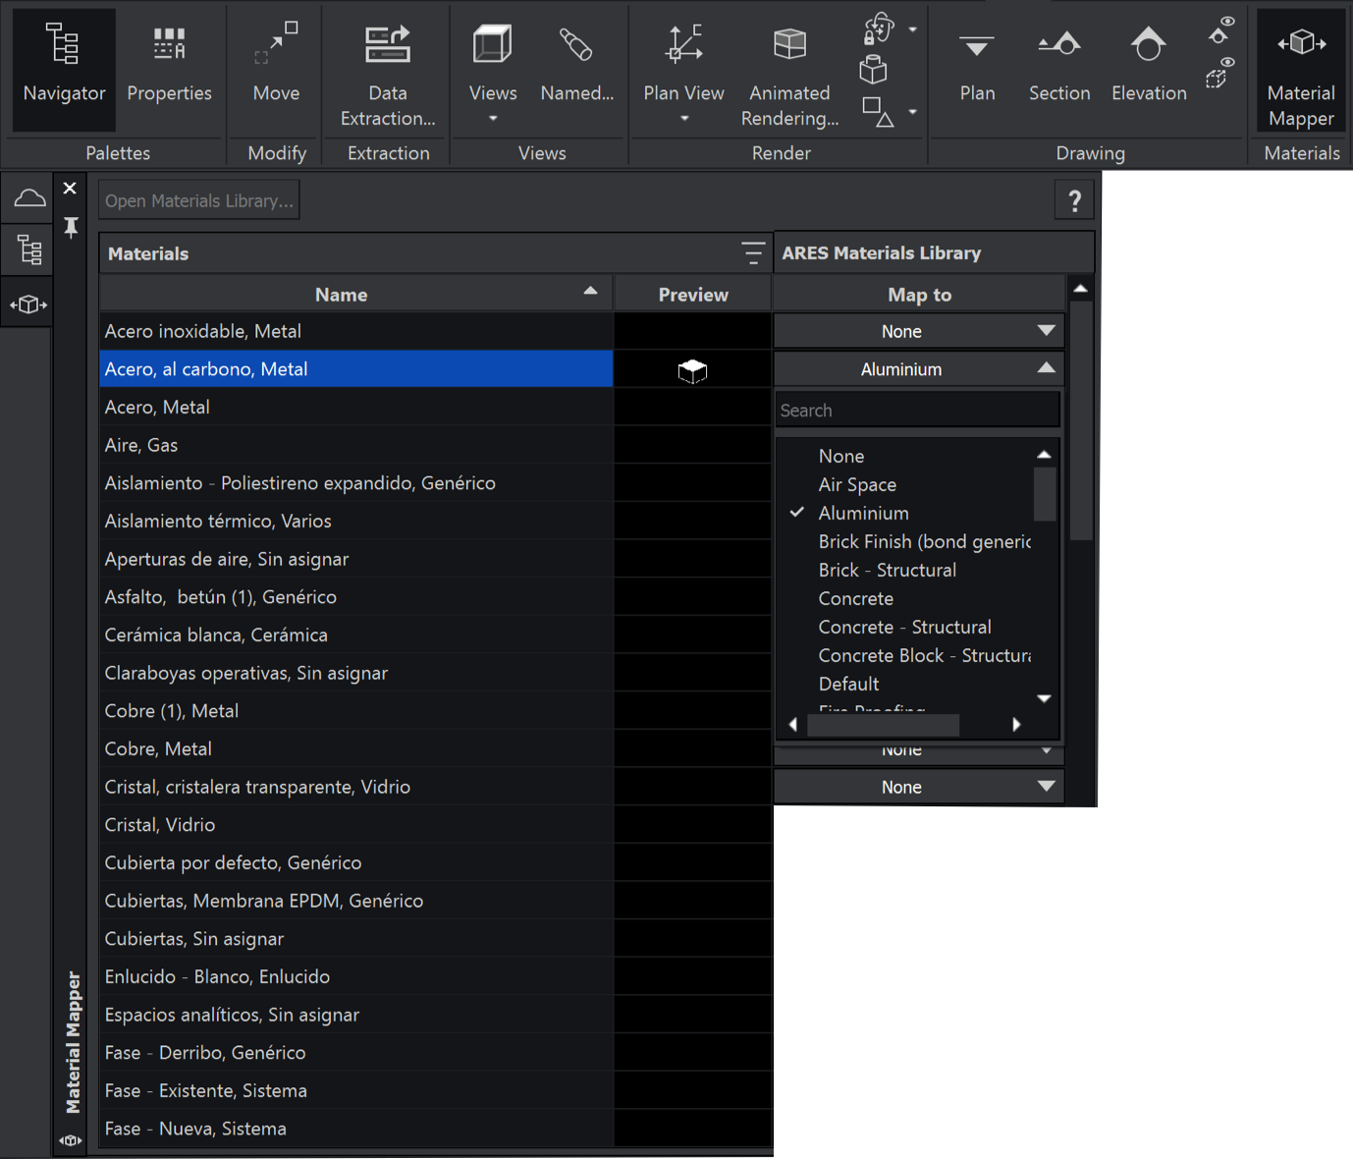The height and width of the screenshot is (1159, 1353).
Task: Open help with the question mark button
Action: (1074, 201)
